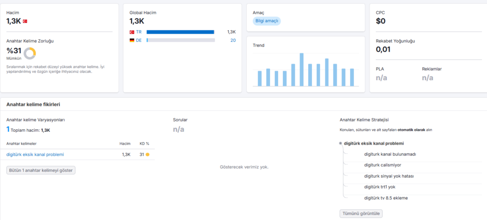The width and height of the screenshot is (487, 220).
Task: Click the yellow KD dot beside 31
Action: pos(147,154)
